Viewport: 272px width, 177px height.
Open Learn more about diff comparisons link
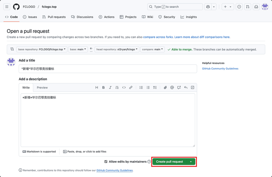pyautogui.click(x=202, y=37)
